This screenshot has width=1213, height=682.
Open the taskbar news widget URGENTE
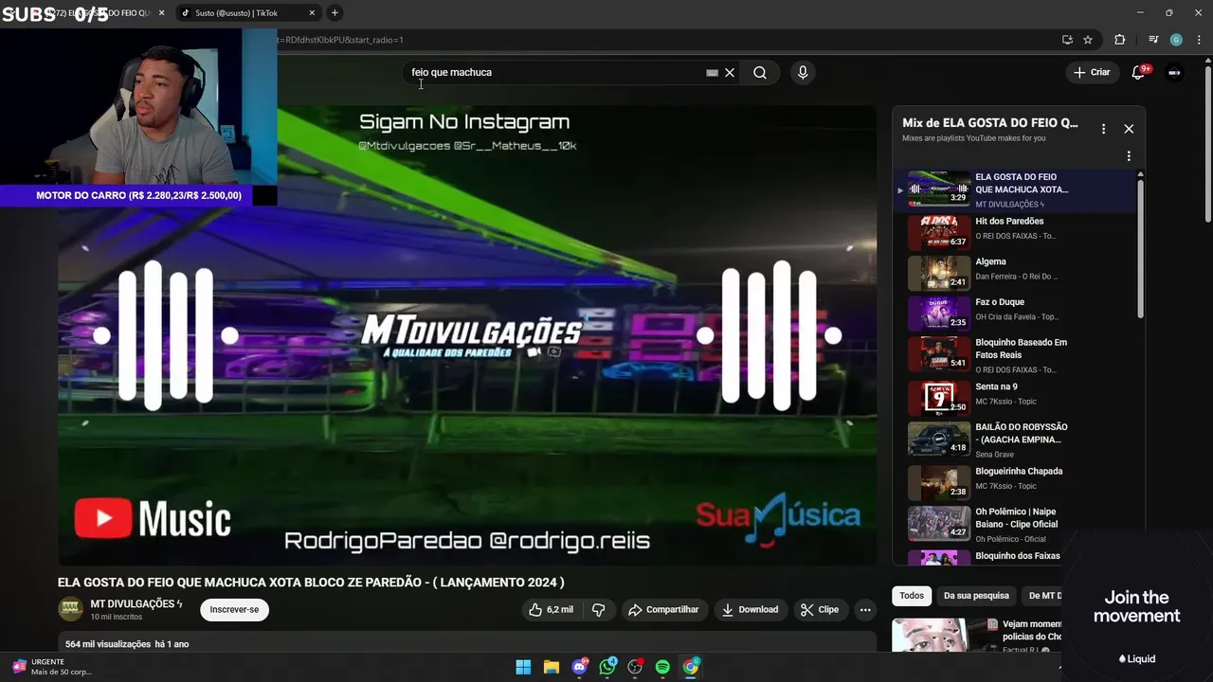[52, 667]
